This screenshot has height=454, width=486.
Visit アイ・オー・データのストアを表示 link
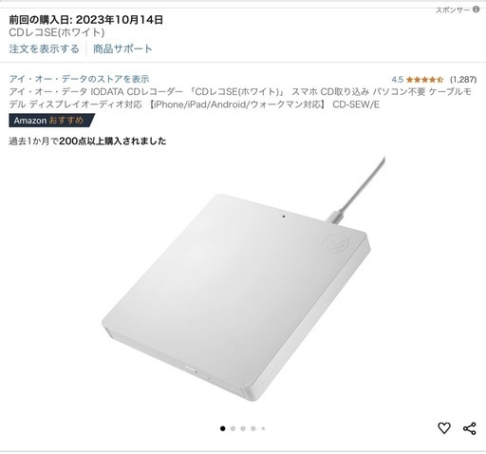click(x=79, y=79)
